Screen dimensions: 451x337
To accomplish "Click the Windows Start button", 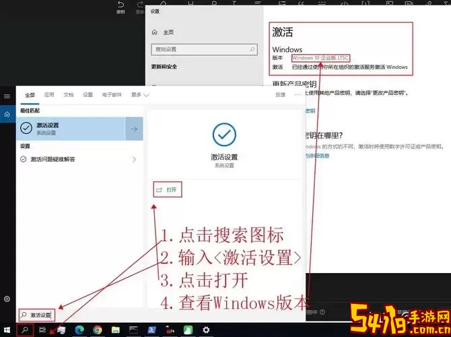I will point(7,330).
